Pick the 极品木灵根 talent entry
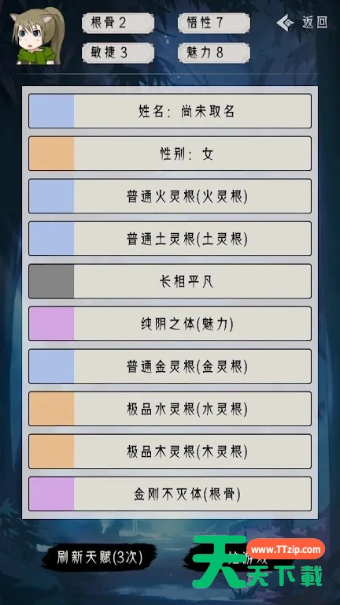The height and width of the screenshot is (605, 340). pos(170,451)
